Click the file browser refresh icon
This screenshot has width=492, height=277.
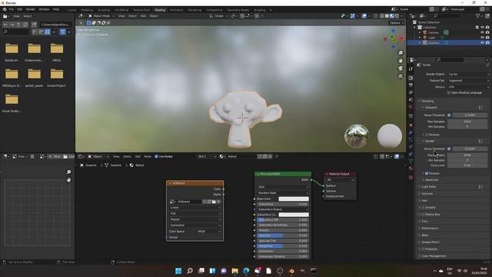[x=25, y=25]
